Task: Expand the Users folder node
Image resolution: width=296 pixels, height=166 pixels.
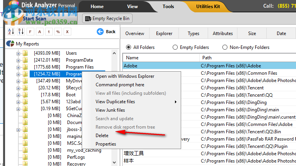Action: (18, 54)
